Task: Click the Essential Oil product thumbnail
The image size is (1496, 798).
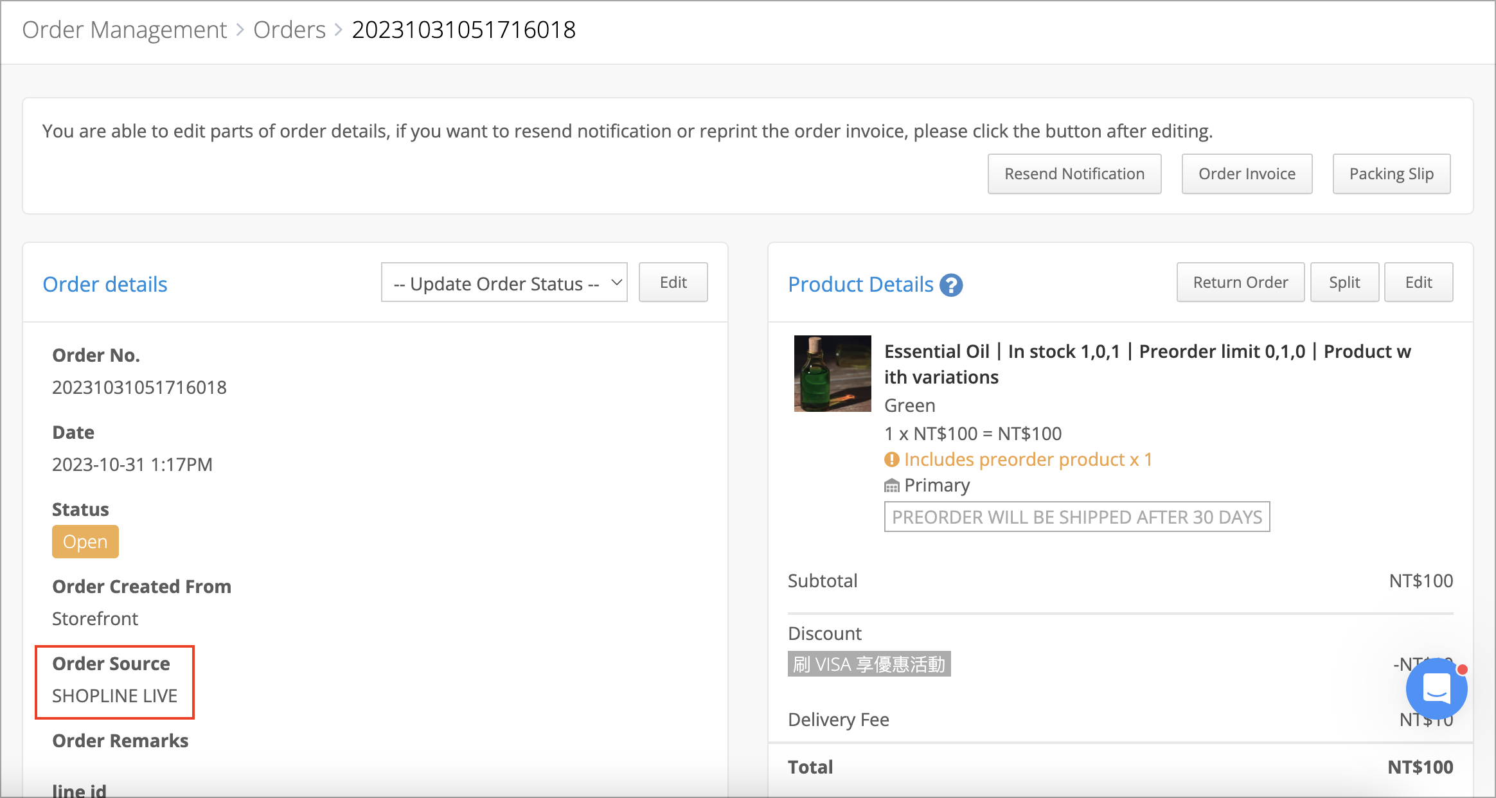Action: pyautogui.click(x=832, y=373)
